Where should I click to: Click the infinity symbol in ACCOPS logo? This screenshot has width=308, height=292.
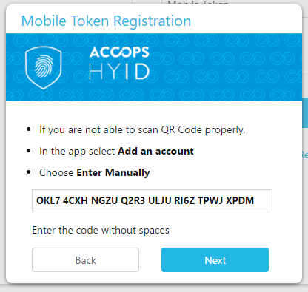click(119, 52)
